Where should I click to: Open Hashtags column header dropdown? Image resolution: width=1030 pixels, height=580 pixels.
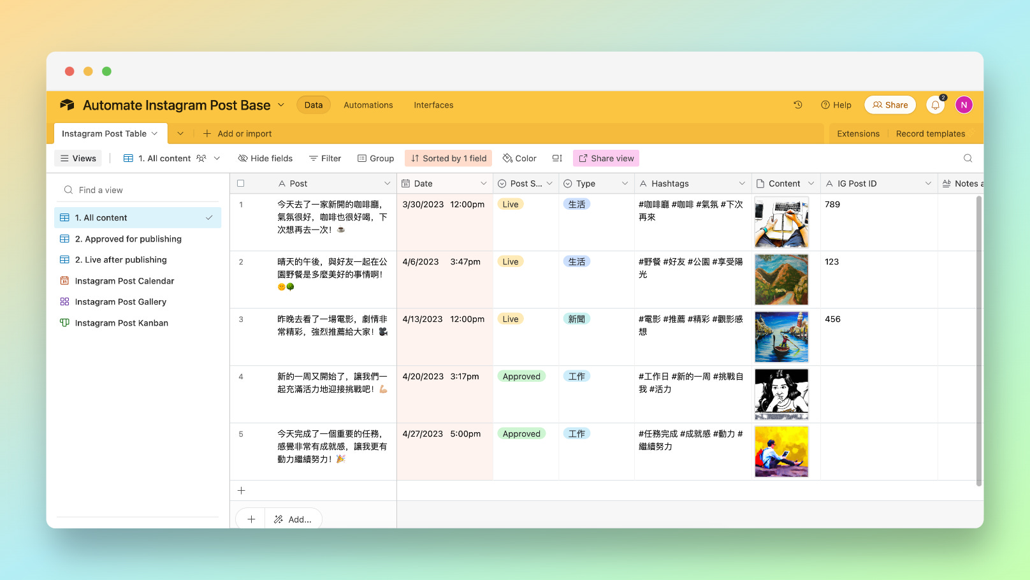point(742,183)
